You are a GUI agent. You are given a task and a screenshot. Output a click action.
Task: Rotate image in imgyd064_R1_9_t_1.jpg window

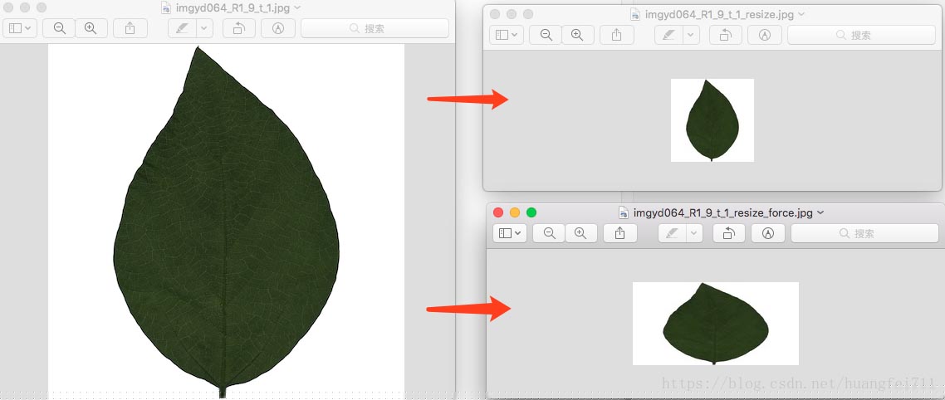pyautogui.click(x=238, y=28)
